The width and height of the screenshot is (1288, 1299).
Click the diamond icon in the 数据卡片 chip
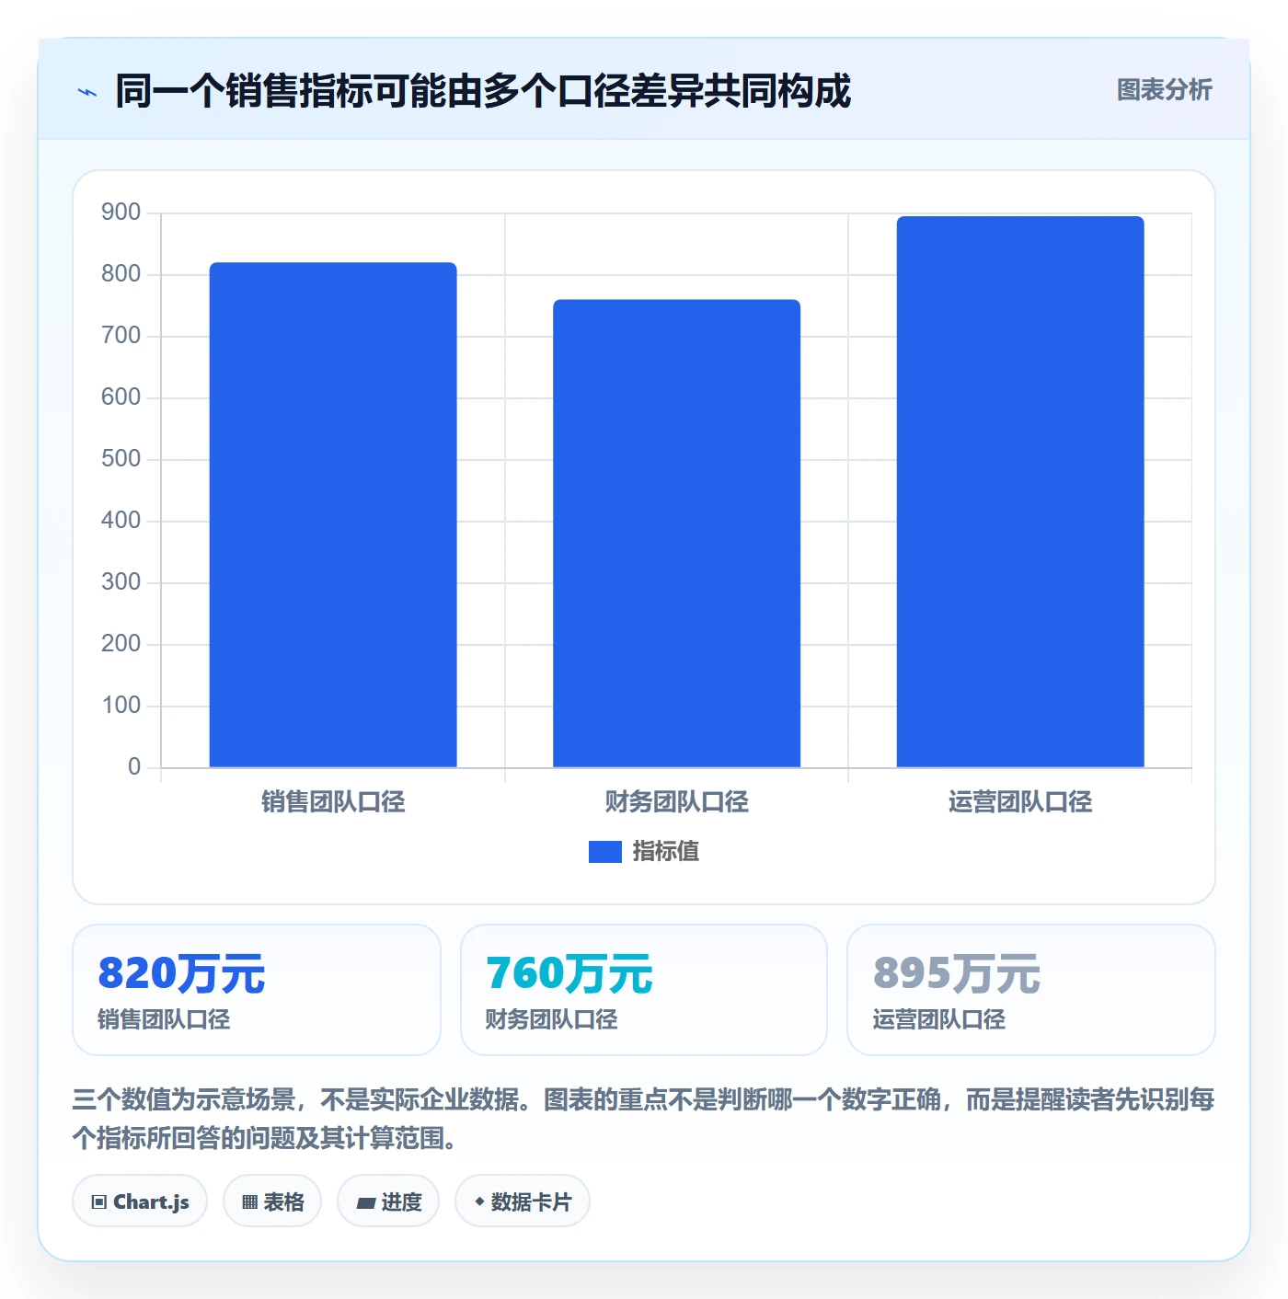point(479,1201)
